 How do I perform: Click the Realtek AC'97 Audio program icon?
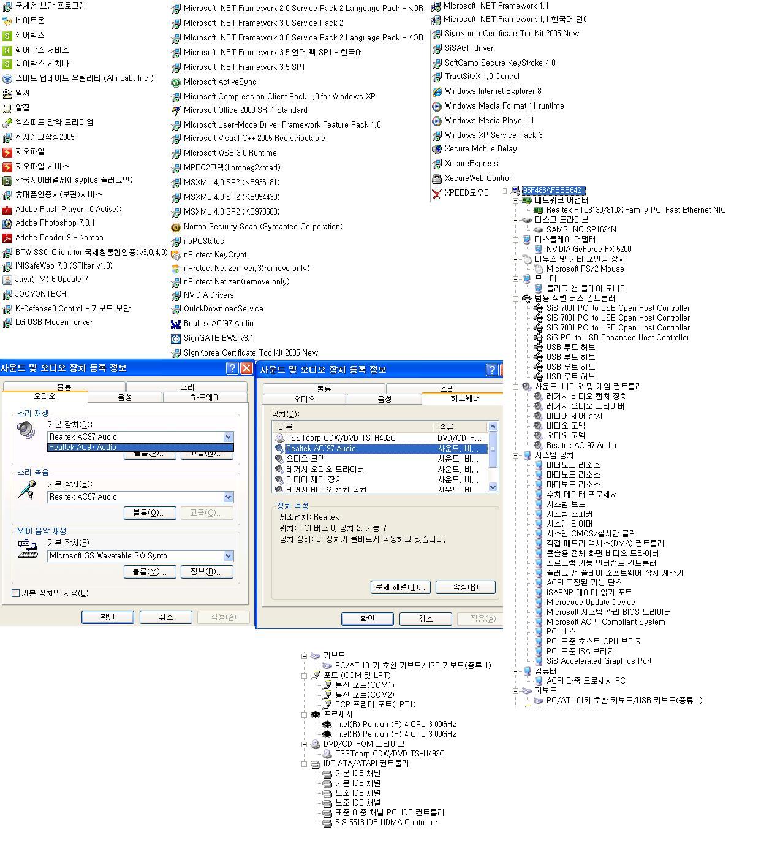(x=176, y=324)
